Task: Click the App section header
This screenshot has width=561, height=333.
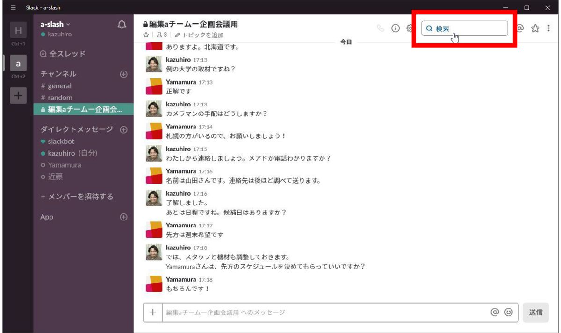Action: point(47,217)
